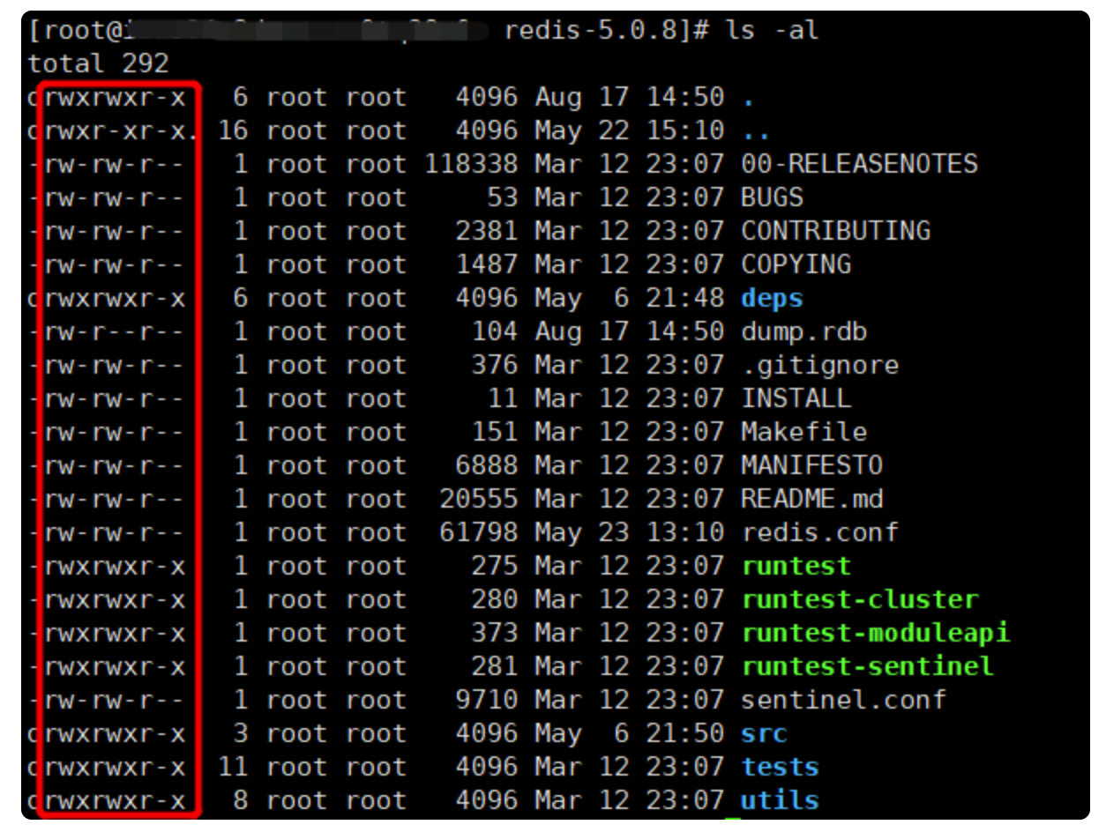Click the Makefile file name

803,432
